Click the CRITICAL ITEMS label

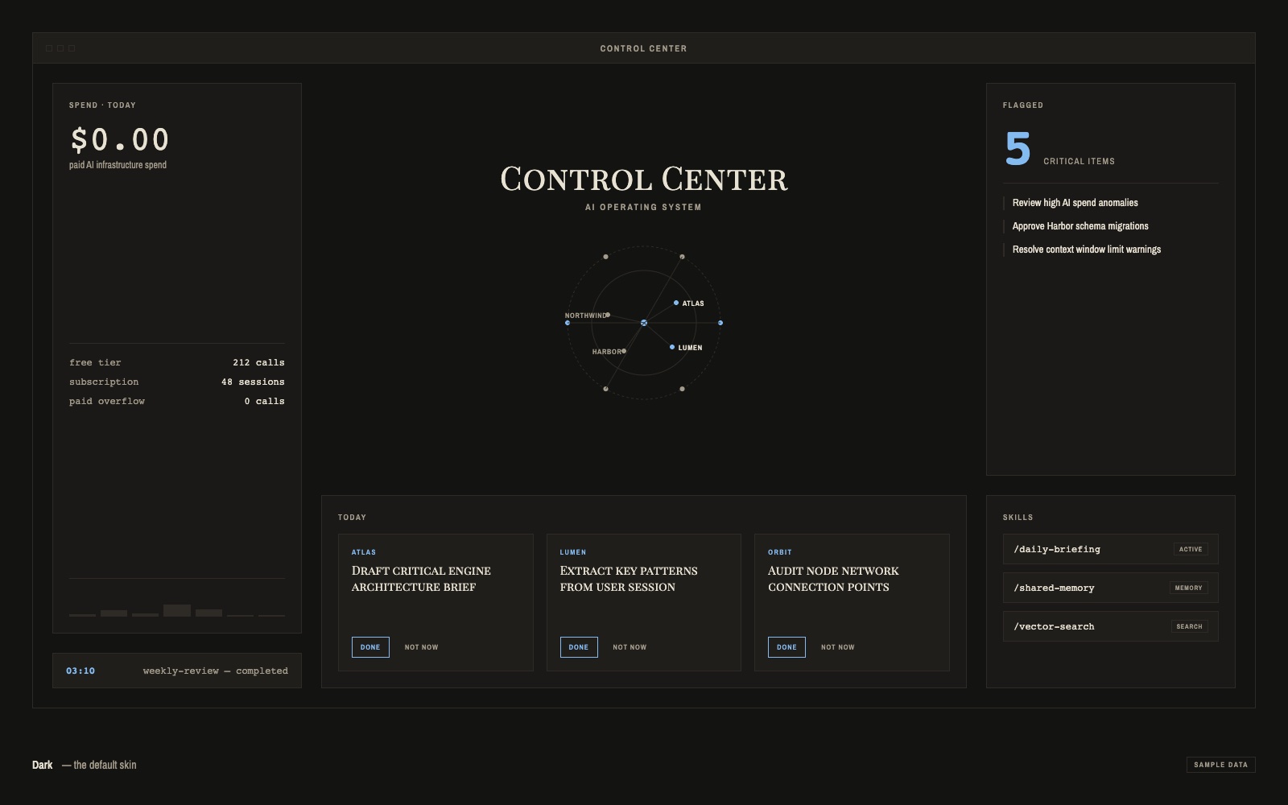[1080, 161]
